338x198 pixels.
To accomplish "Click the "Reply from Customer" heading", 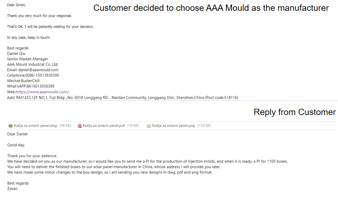I will pos(294,112).
